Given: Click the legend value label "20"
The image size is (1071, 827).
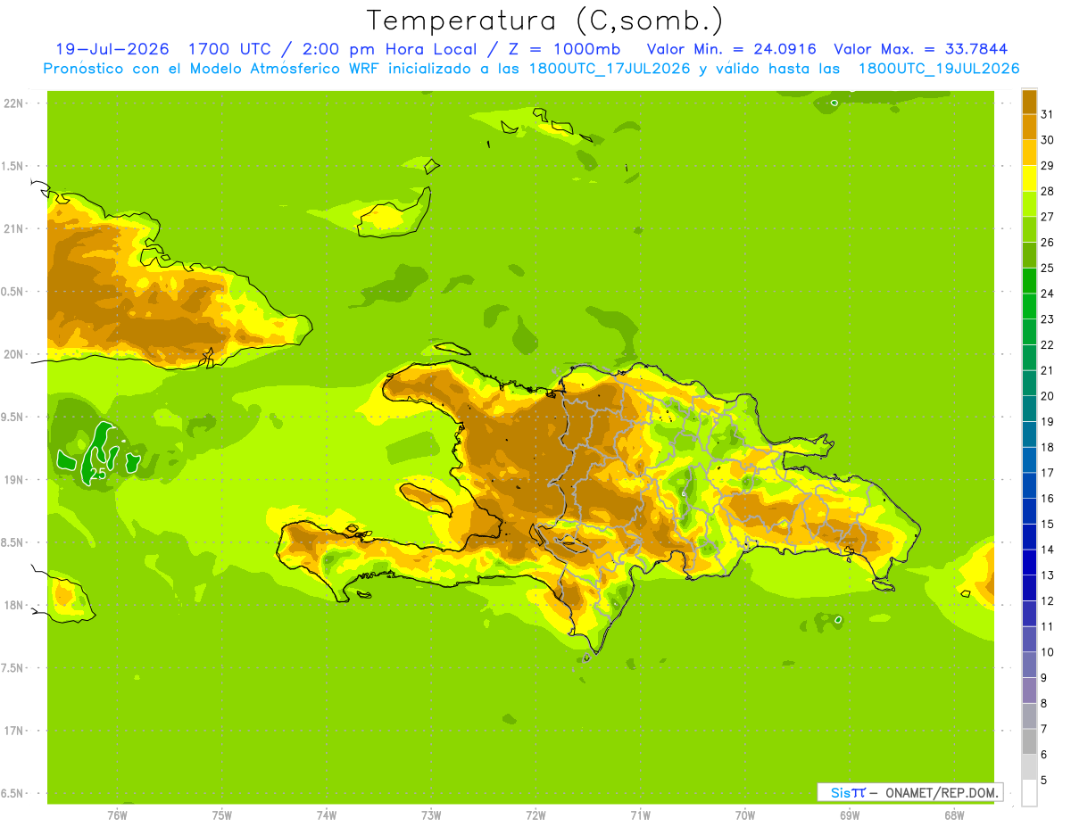Looking at the screenshot, I should click(x=1048, y=396).
